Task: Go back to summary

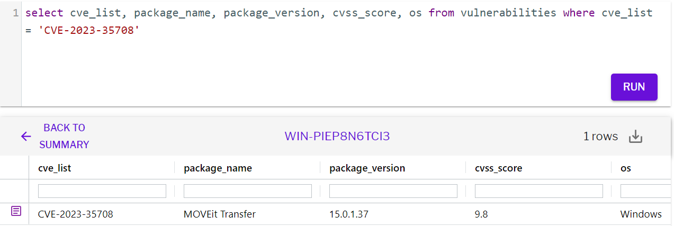Action: coord(64,136)
